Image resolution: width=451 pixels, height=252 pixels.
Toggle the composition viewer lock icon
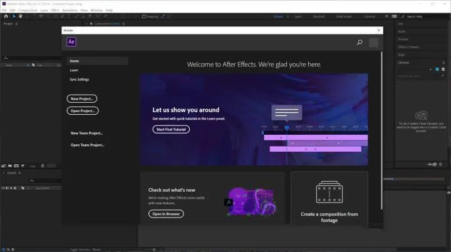pos(91,24)
